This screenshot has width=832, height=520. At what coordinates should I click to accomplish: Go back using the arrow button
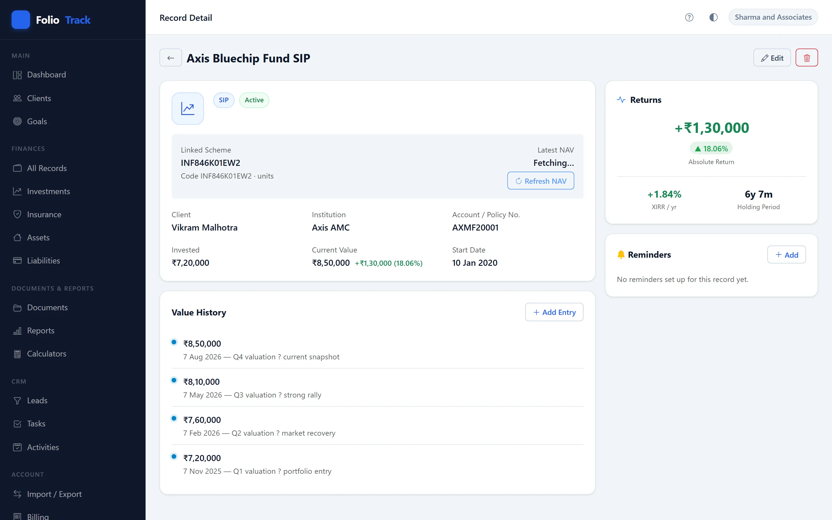(x=170, y=58)
